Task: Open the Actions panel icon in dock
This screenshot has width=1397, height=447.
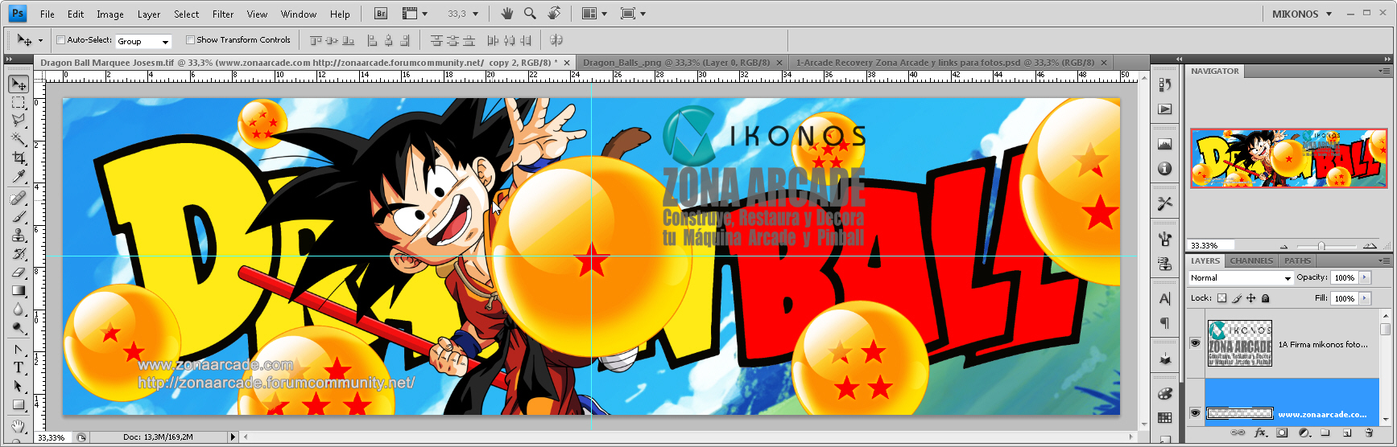Action: [x=1165, y=109]
